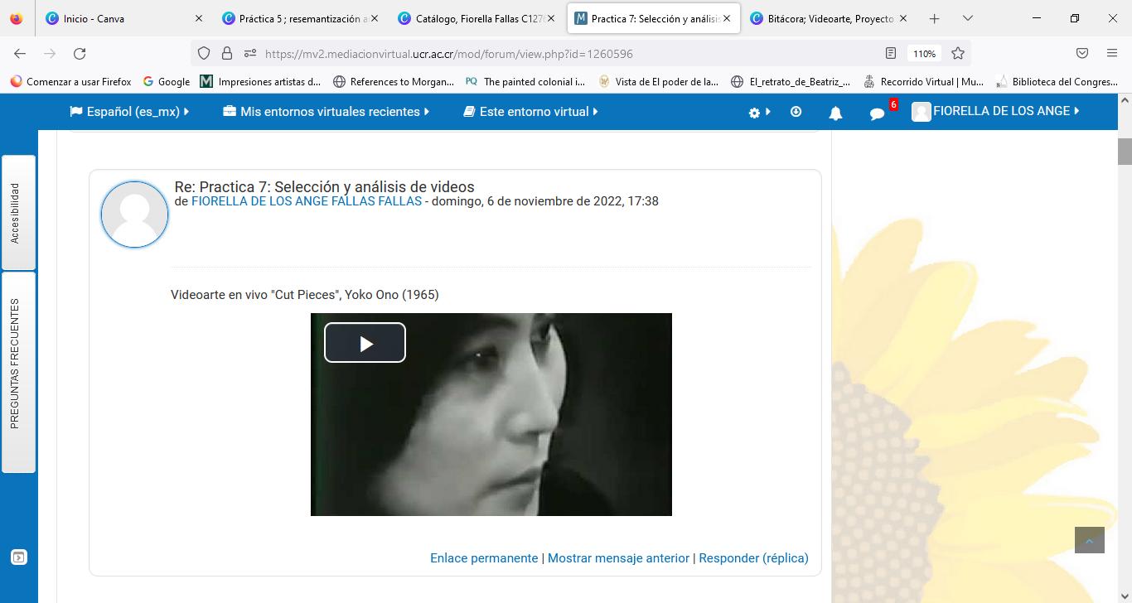The image size is (1132, 603).
Task: Click the Firefox logo icon in tab bar
Action: click(x=17, y=18)
